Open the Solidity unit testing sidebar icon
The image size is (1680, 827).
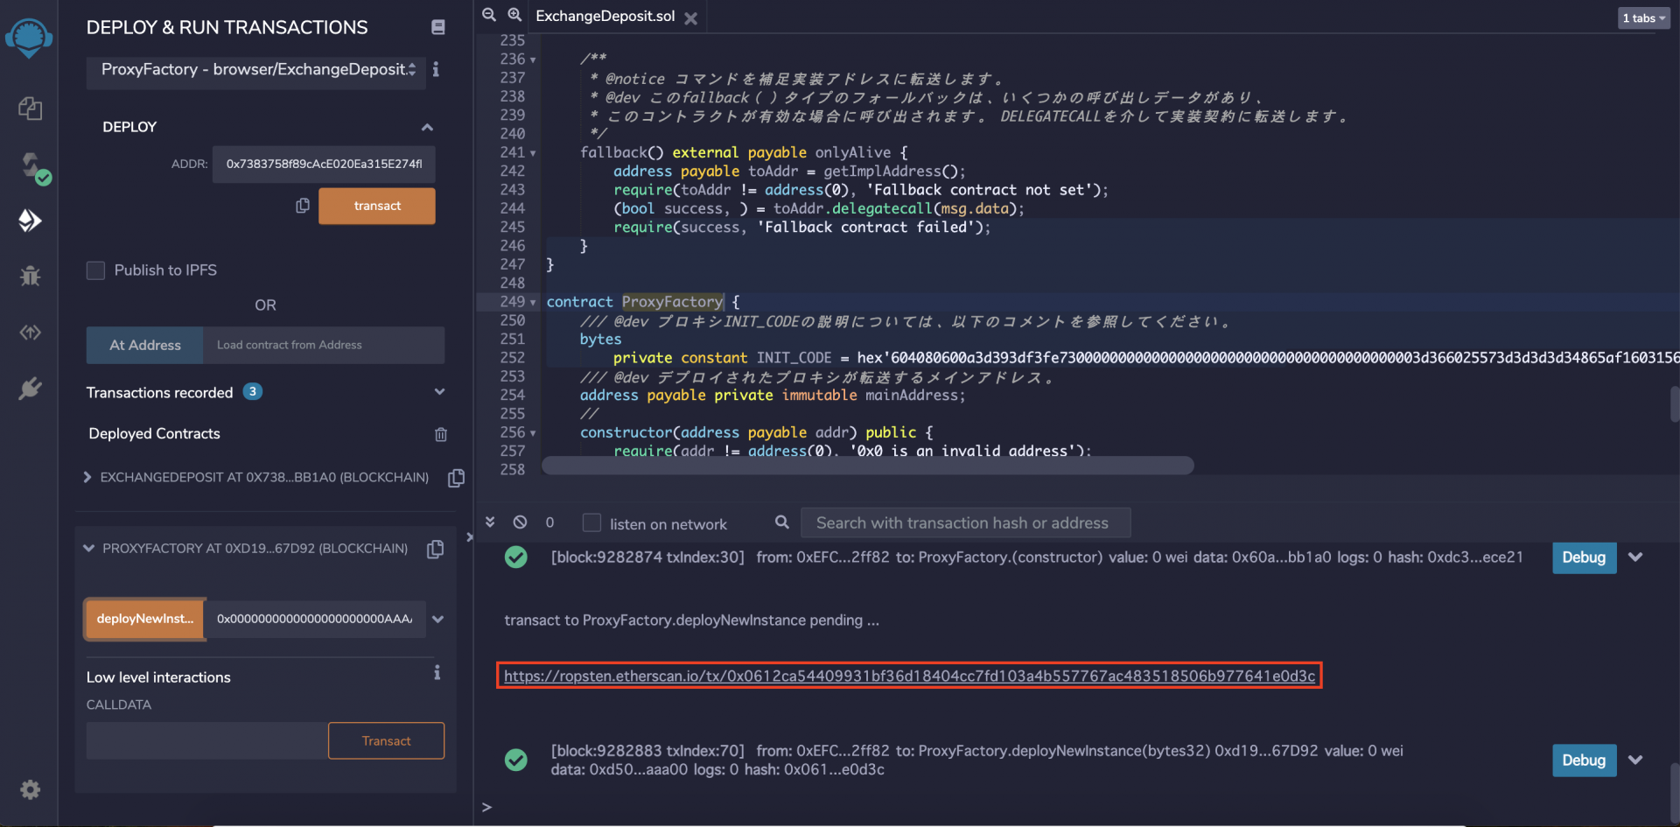point(30,333)
